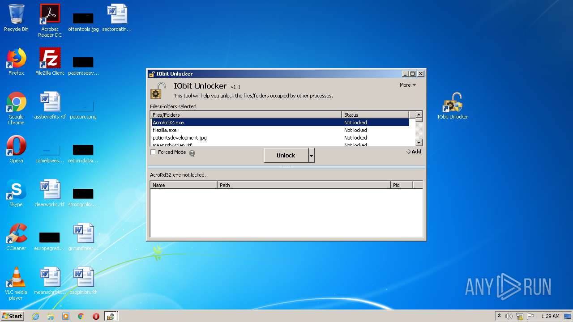This screenshot has height=322, width=573.
Task: Select the sectordatin Word document icon
Action: coord(117,18)
